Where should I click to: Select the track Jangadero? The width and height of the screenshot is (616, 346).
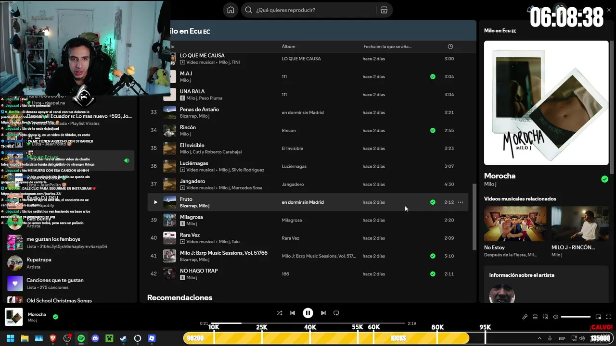pos(308,184)
